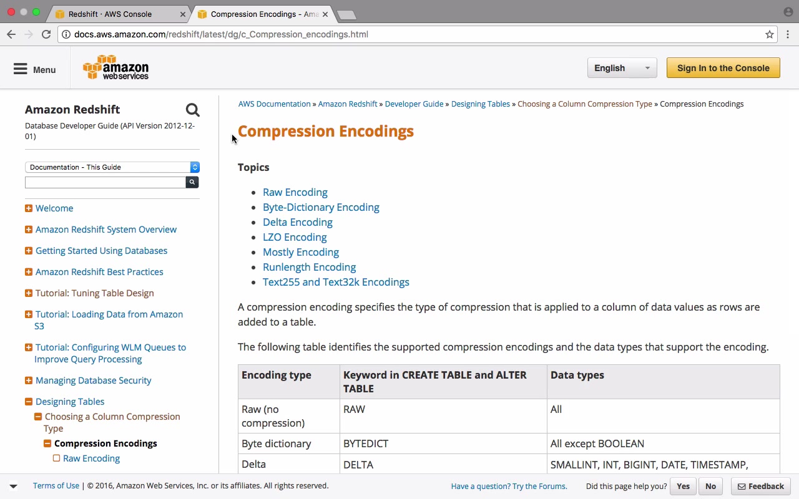This screenshot has height=499, width=799.
Task: Answer No to page helpfulness
Action: 710,487
